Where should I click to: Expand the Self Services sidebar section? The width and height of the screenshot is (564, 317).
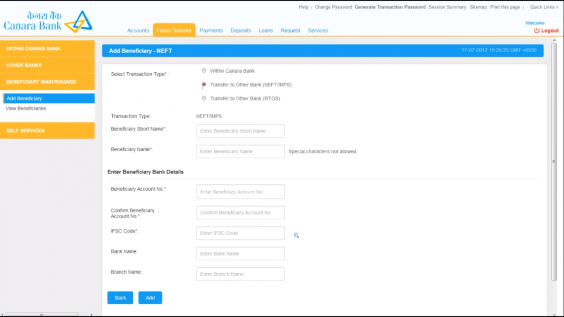(x=47, y=131)
